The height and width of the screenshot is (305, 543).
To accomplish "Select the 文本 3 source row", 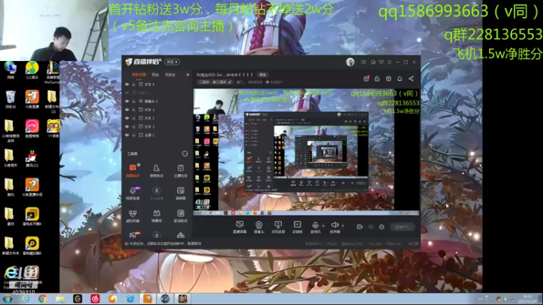I will point(157,110).
